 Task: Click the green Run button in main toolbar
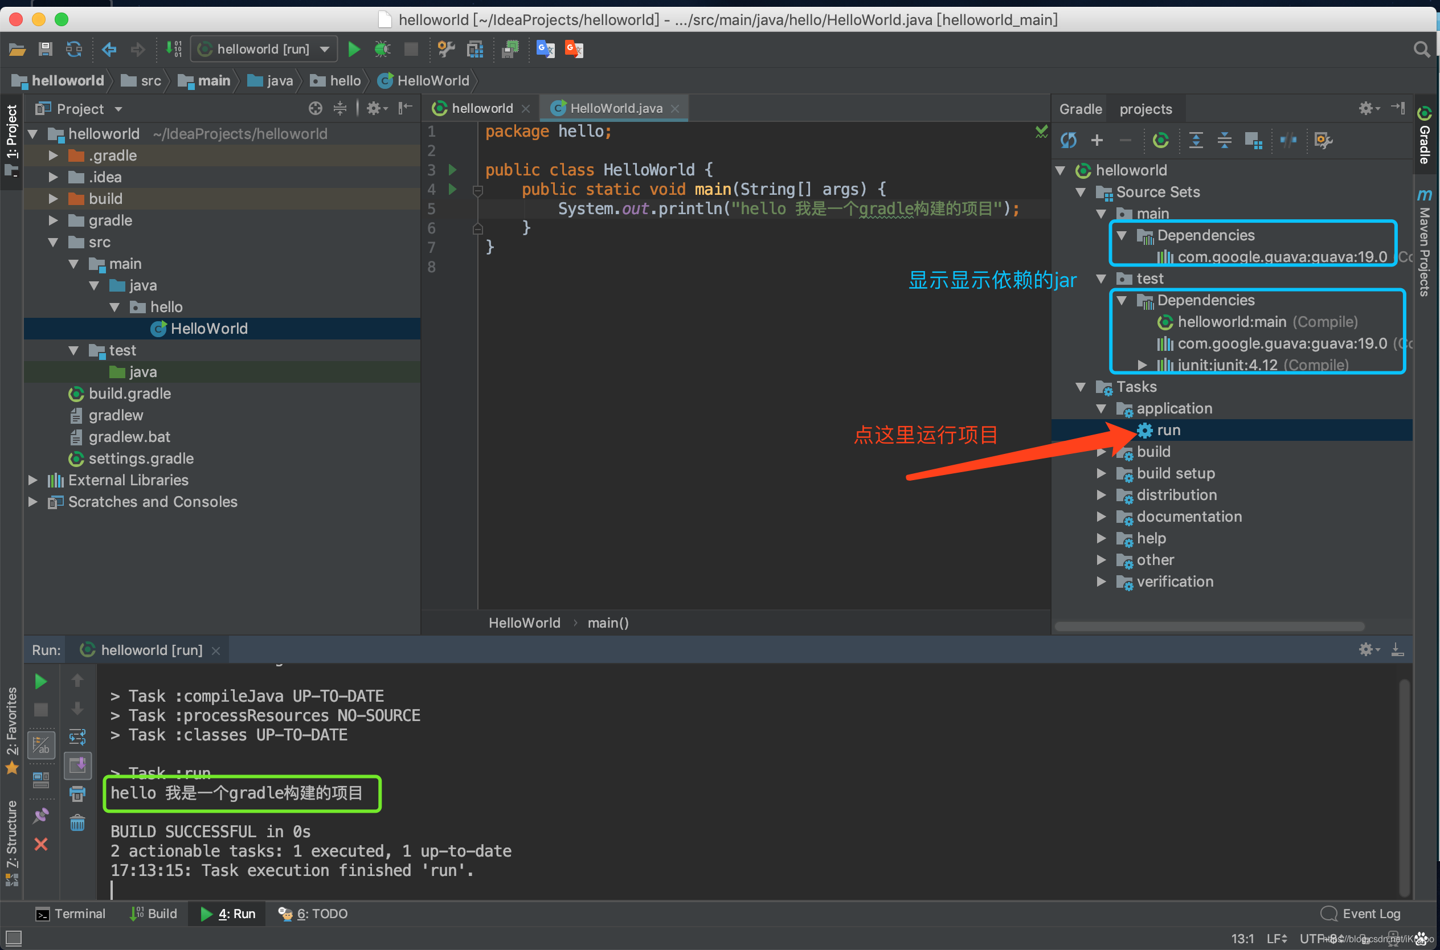pos(354,49)
